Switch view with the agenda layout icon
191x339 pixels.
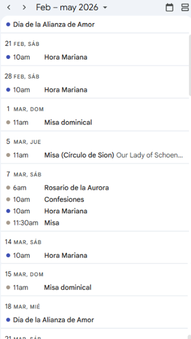185,7
